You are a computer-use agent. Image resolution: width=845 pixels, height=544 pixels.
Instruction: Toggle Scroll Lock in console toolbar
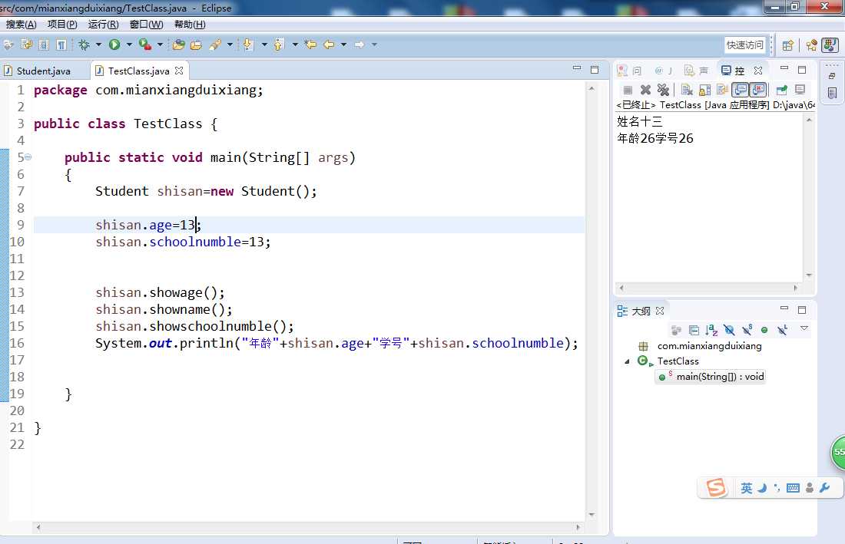704,90
